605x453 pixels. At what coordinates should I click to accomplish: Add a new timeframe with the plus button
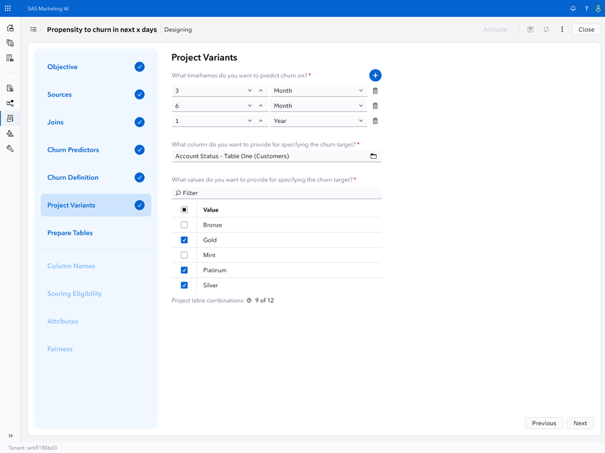tap(375, 75)
